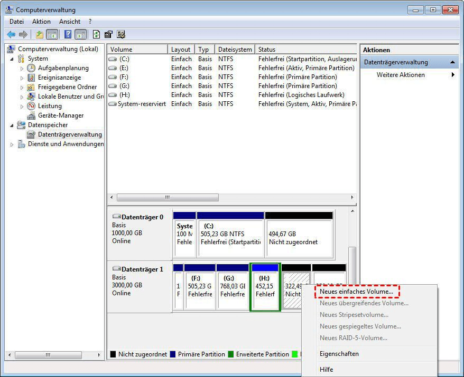
Task: Click the Datenträger 0 disk icon
Action: point(117,216)
